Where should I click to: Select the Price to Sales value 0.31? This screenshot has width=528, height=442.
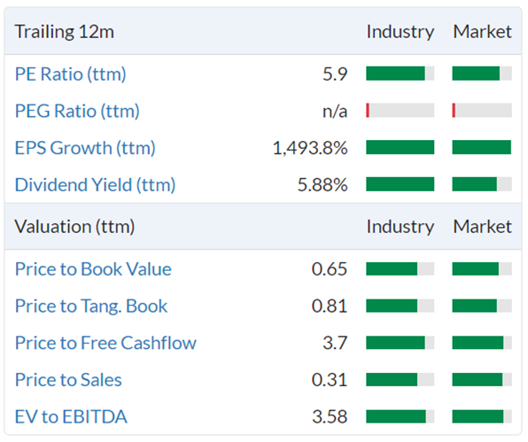pos(330,380)
